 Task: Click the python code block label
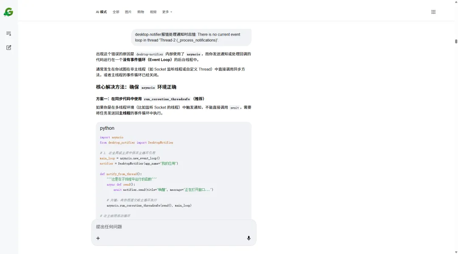[107, 128]
